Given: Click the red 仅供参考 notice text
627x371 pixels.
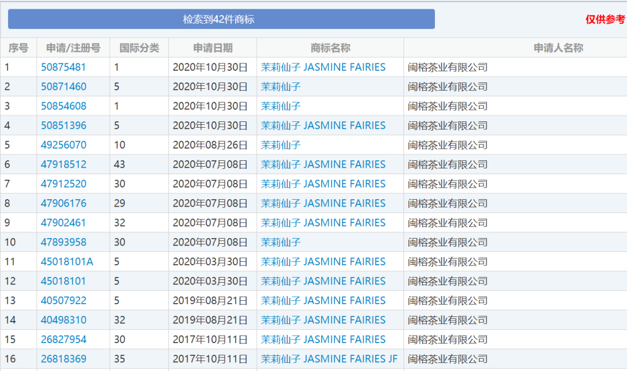Looking at the screenshot, I should coord(606,19).
